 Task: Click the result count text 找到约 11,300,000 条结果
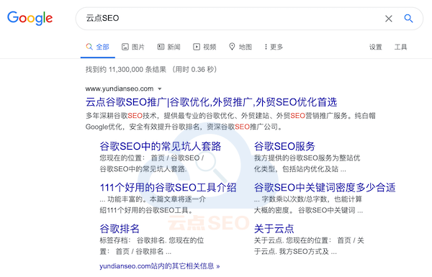[x=126, y=69]
